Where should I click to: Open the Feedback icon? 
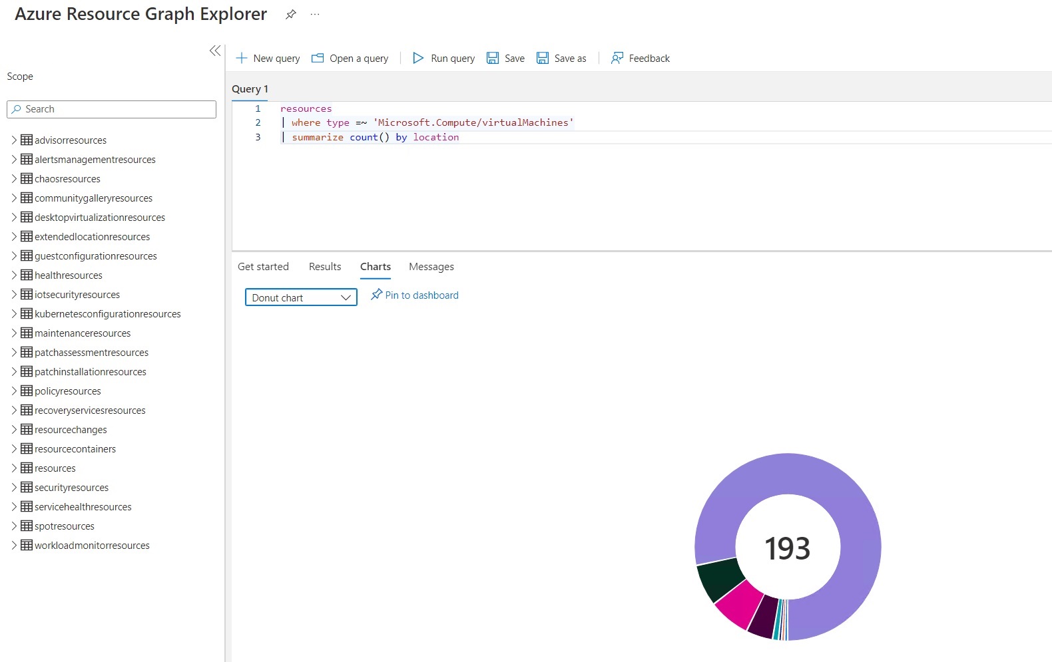pos(617,59)
